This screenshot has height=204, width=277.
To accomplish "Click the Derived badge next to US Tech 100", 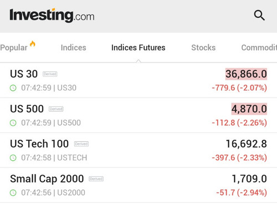I will point(81,144).
